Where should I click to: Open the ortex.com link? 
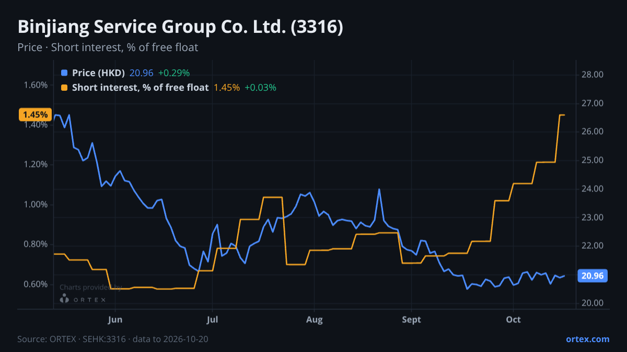tap(588, 339)
